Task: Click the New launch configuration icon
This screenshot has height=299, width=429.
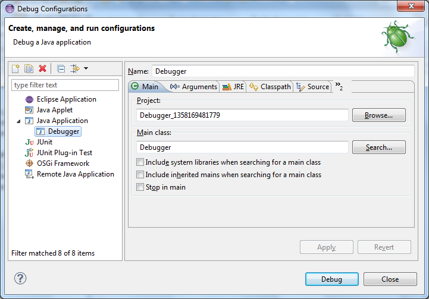Action: point(15,68)
